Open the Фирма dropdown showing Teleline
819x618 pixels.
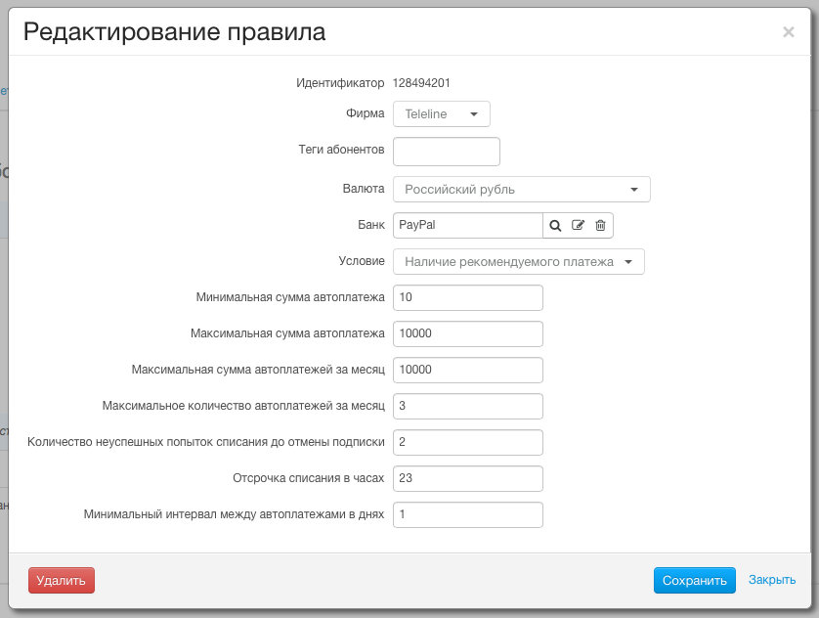(x=442, y=113)
